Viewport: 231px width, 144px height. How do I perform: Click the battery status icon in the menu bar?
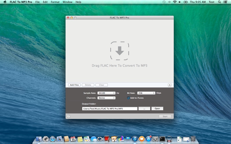(x=186, y=2)
